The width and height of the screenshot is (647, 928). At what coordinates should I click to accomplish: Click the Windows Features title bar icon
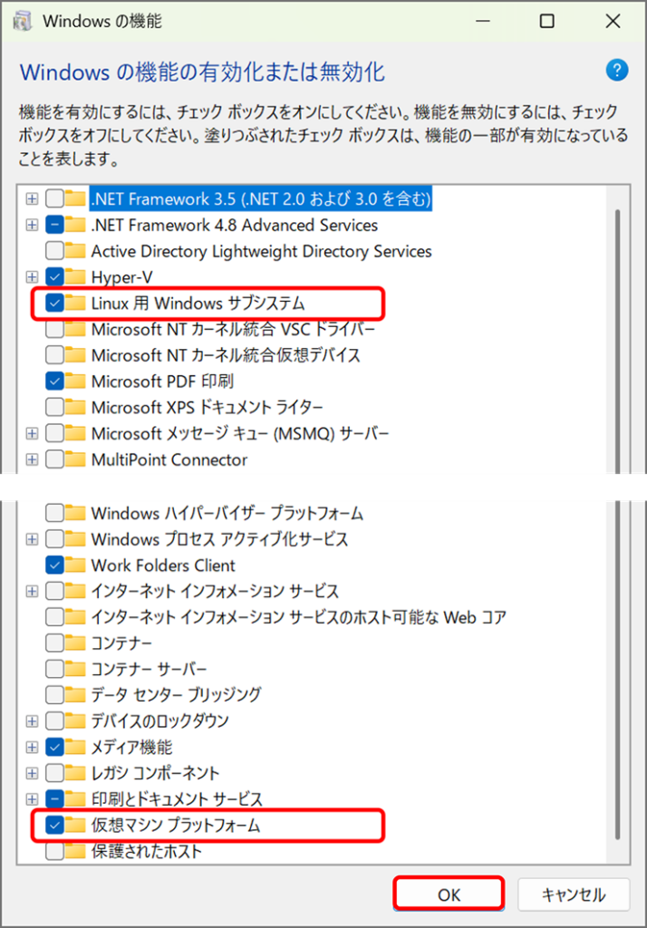24,21
